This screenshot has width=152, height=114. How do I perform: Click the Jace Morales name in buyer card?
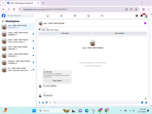[48, 72]
